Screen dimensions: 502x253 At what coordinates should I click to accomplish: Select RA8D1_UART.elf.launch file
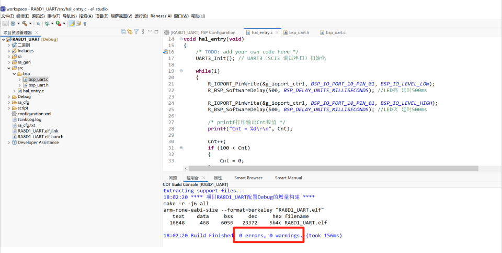[x=40, y=137]
